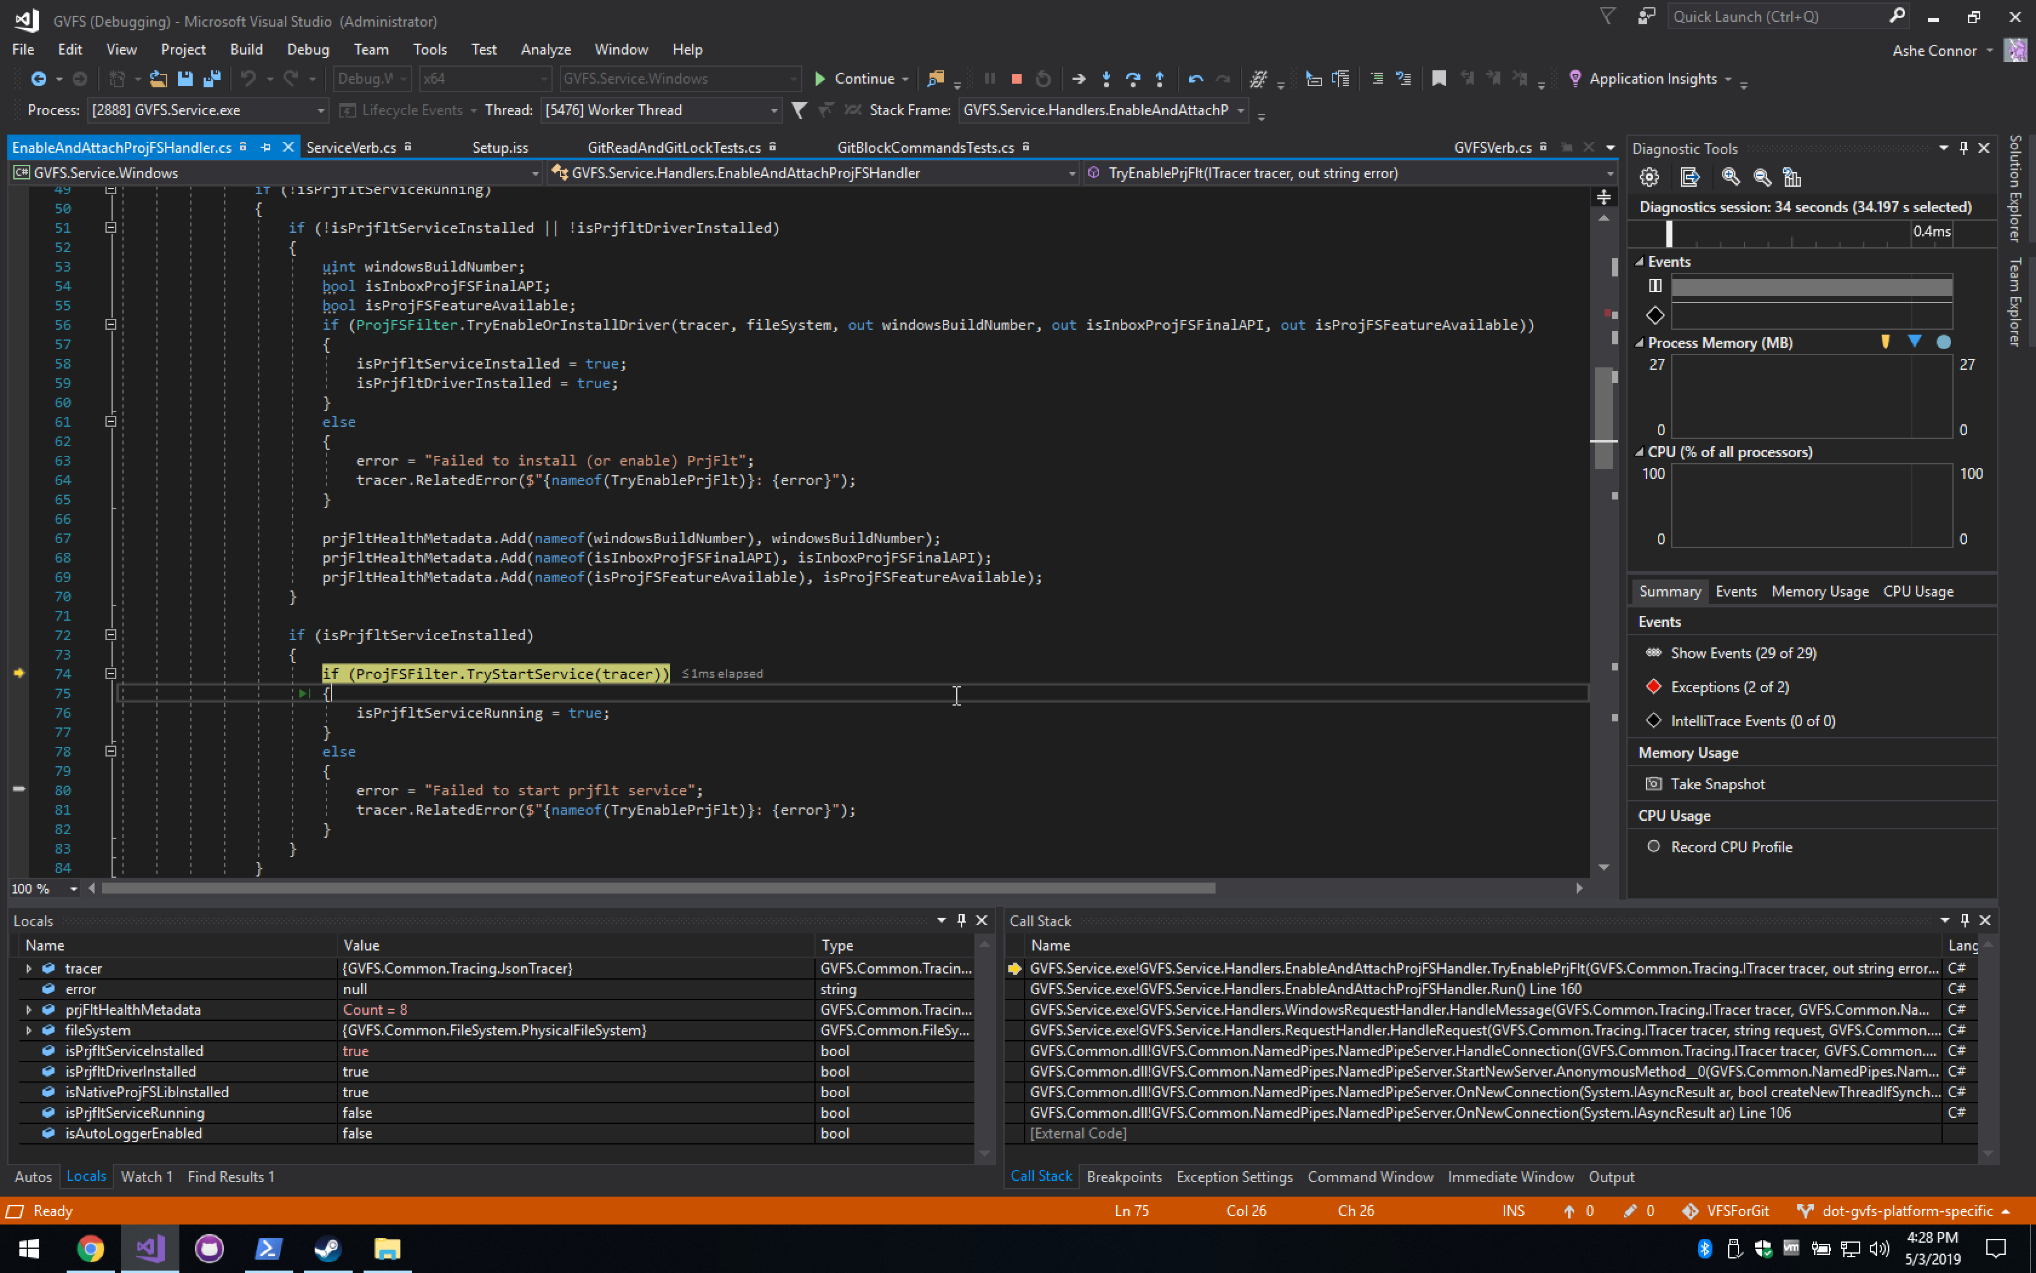The height and width of the screenshot is (1273, 2036).
Task: Click the Step Over debug arrow icon
Action: click(1133, 79)
